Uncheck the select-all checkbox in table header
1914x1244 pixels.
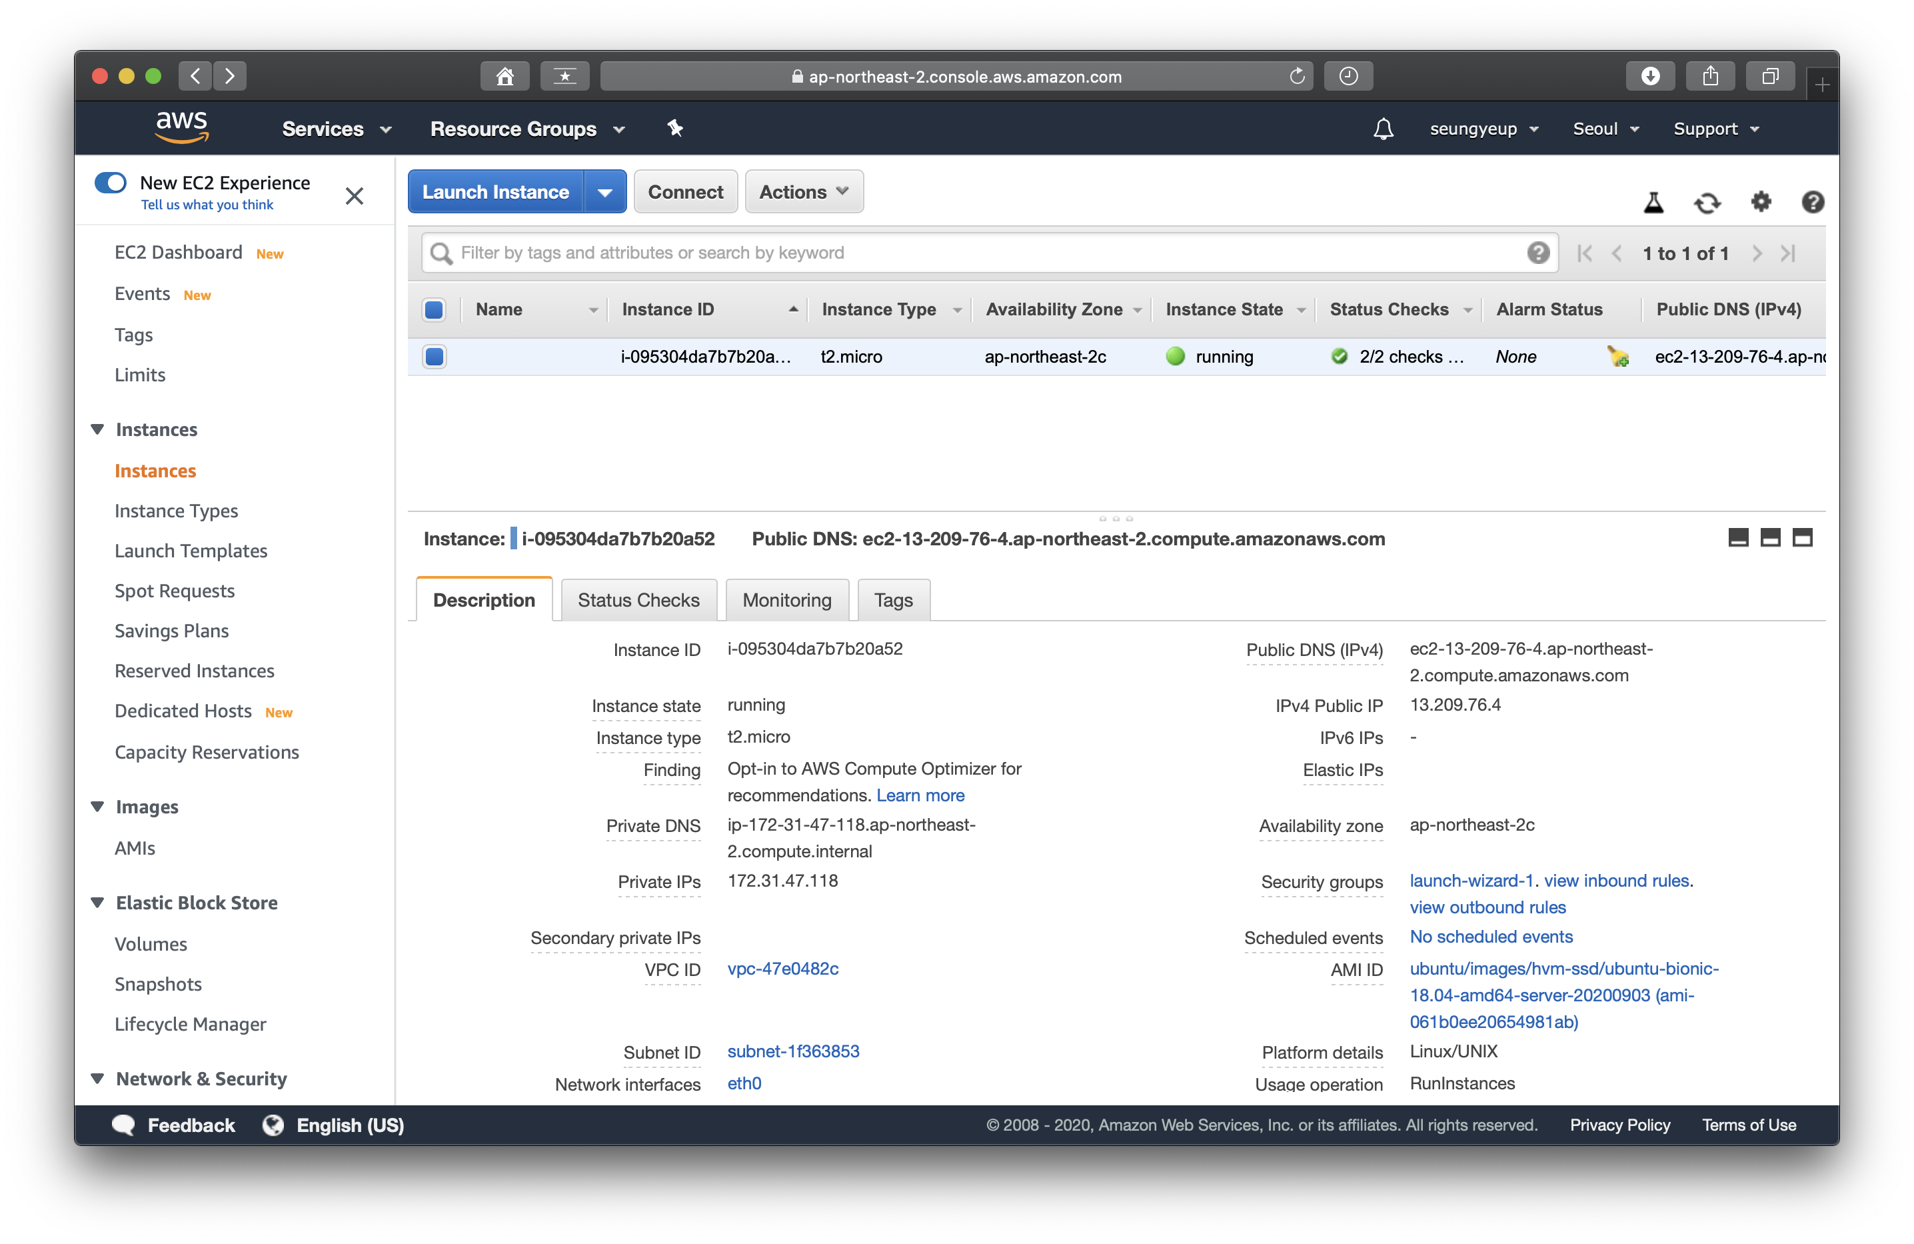click(435, 310)
